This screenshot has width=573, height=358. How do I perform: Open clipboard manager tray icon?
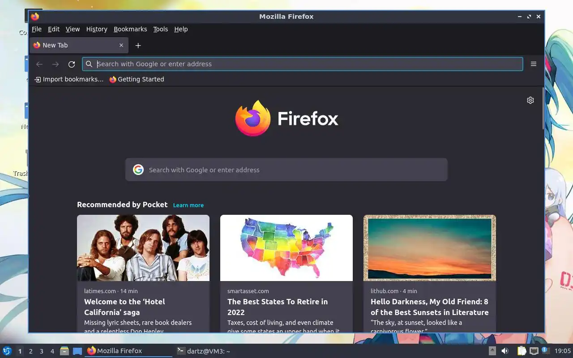(x=522, y=351)
